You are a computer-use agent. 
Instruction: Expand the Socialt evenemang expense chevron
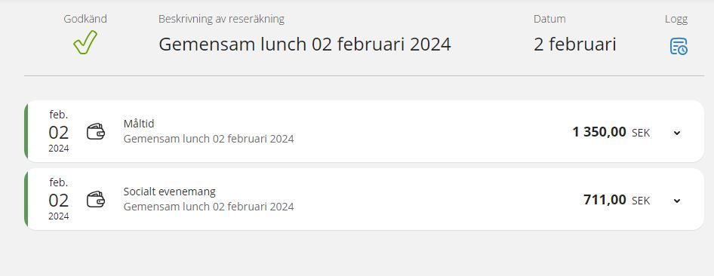[677, 201]
